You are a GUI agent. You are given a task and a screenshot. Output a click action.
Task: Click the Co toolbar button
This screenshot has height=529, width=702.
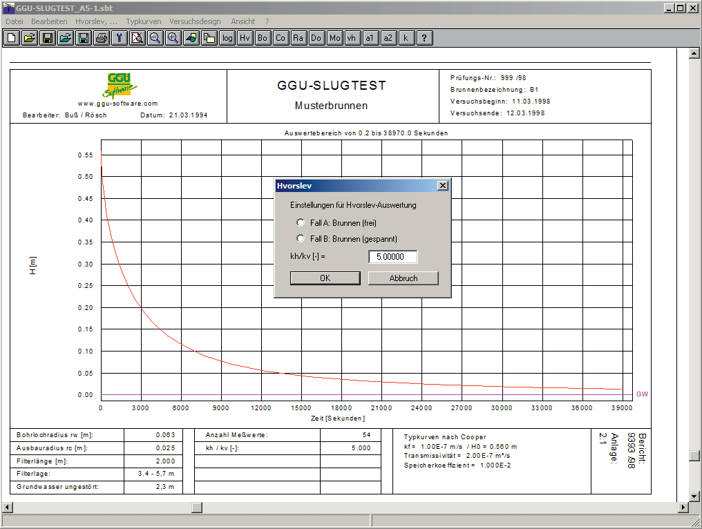281,38
